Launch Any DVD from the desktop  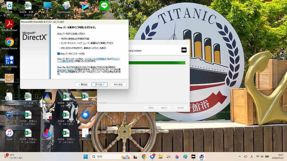(x=85, y=7)
